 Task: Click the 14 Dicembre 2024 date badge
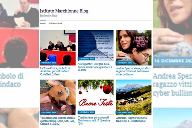[x=124, y=112]
